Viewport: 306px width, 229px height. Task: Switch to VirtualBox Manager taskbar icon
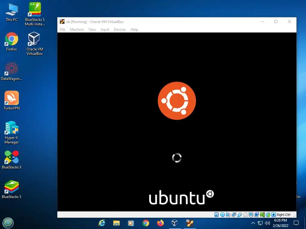pos(175,223)
